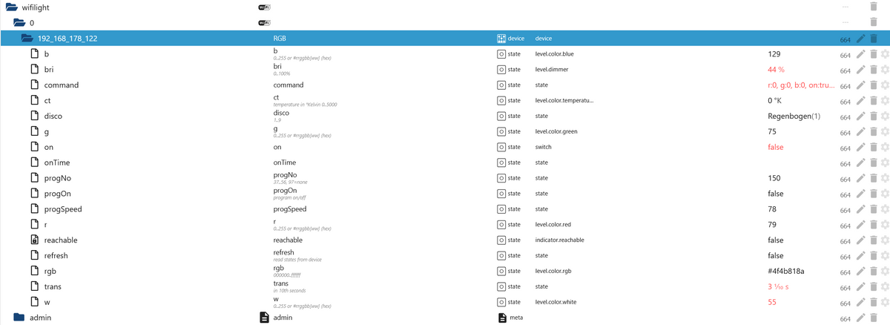Viewport: 890px width, 325px height.
Task: Click the pencil icon for bri state
Action: (860, 70)
